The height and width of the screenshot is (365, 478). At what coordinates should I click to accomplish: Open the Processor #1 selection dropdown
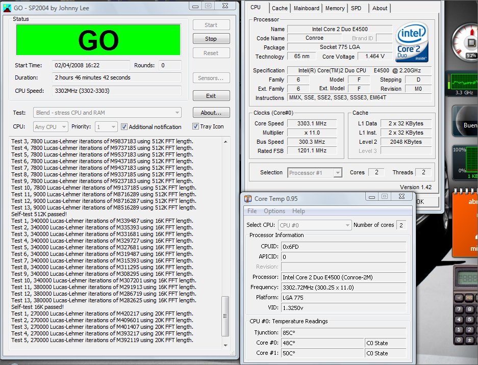[315, 173]
